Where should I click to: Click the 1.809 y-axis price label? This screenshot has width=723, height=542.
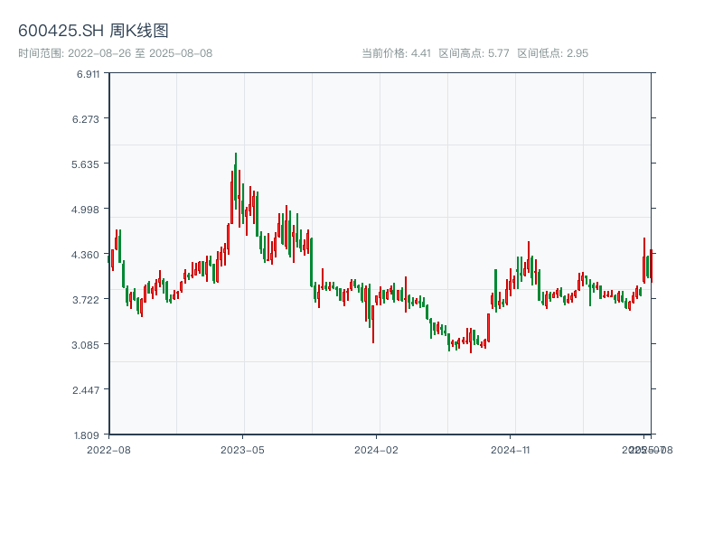[x=89, y=435]
